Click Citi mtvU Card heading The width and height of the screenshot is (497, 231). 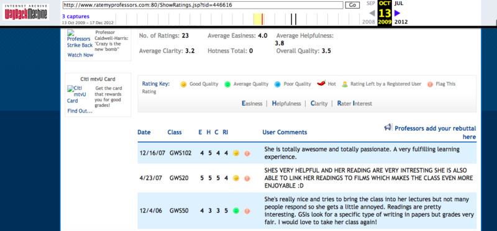[98, 79]
